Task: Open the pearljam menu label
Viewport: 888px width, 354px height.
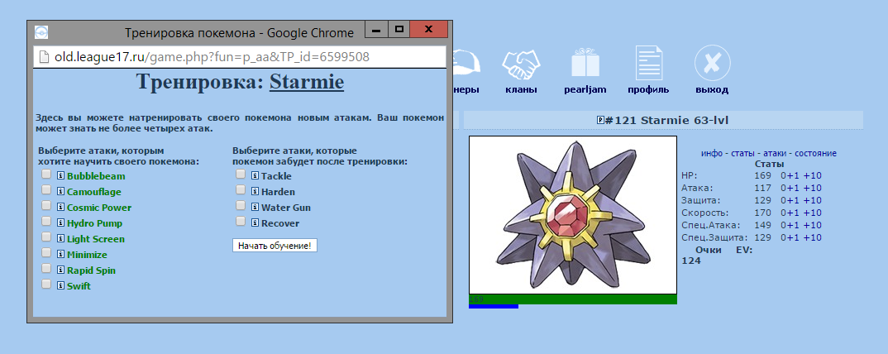Action: coord(585,89)
